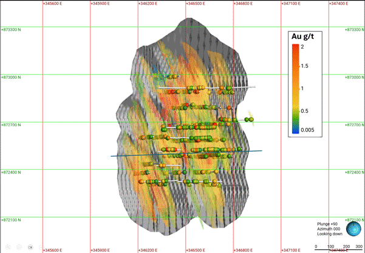Viewport: 365px width, 253px height.
Task: Click the left-side +873300 N grid label
Action: click(11, 30)
